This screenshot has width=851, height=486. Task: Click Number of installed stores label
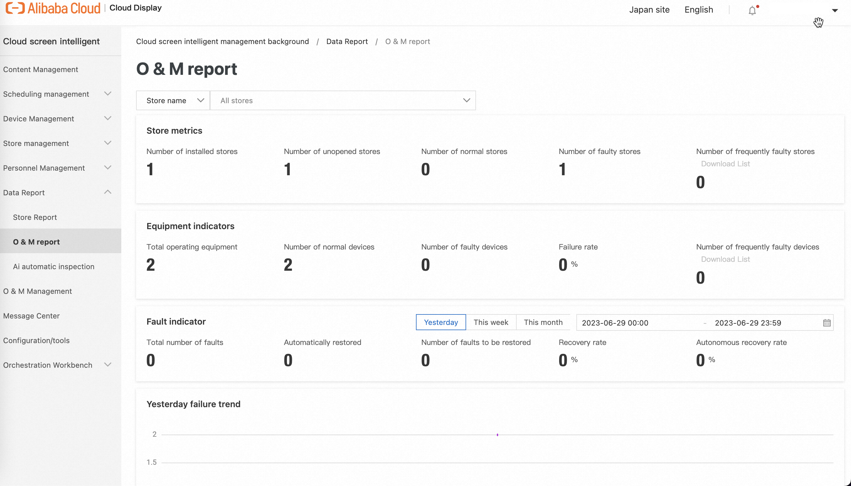[x=192, y=152]
